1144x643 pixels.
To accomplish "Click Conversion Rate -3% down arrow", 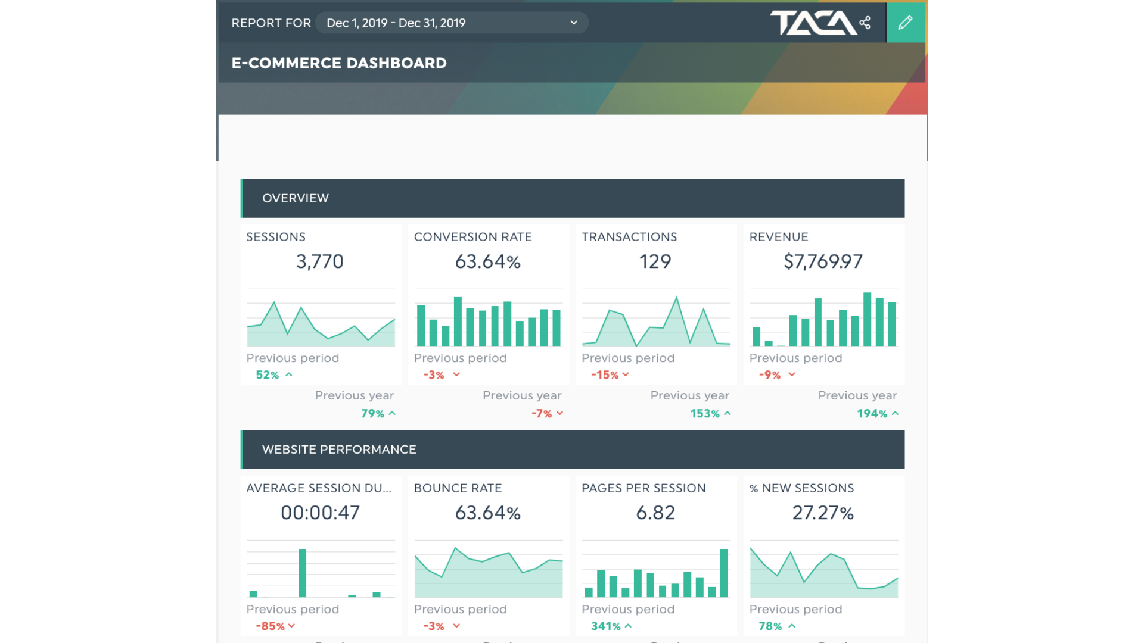I will click(456, 374).
